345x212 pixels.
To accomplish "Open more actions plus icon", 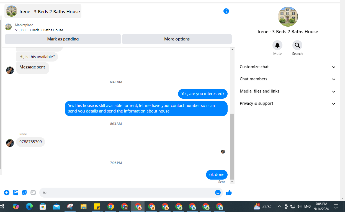I will point(7,193).
